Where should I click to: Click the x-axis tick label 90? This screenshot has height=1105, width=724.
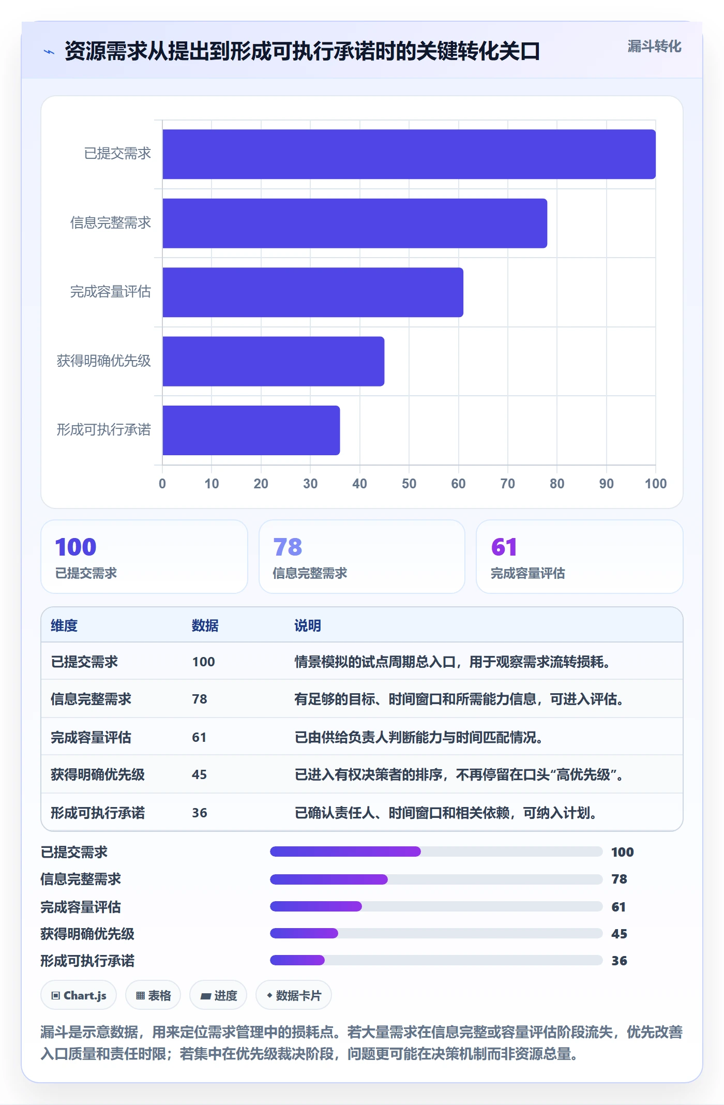tap(606, 484)
